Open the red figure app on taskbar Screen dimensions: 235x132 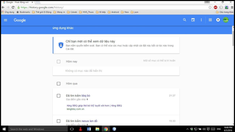[80, 129]
